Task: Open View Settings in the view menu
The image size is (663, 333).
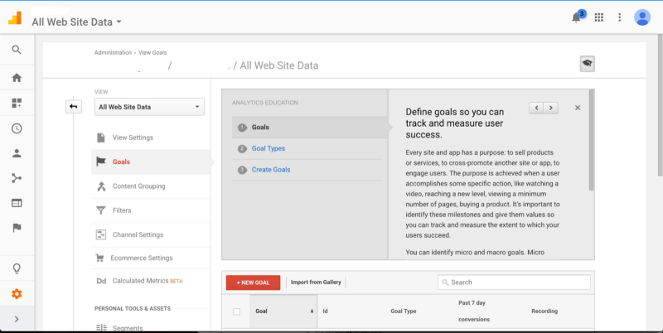Action: [133, 138]
